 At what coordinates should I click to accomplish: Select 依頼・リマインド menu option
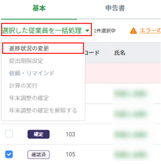(x=32, y=73)
